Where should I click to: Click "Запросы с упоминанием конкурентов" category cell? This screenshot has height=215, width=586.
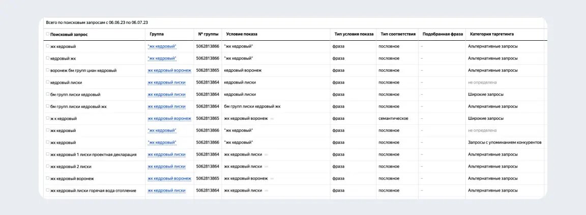coord(505,143)
